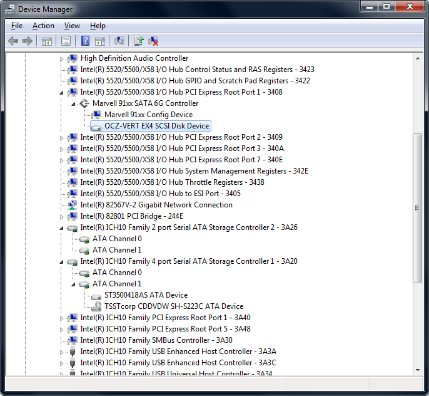
Task: Click the vertical scrollbar up arrow
Action: coord(418,58)
